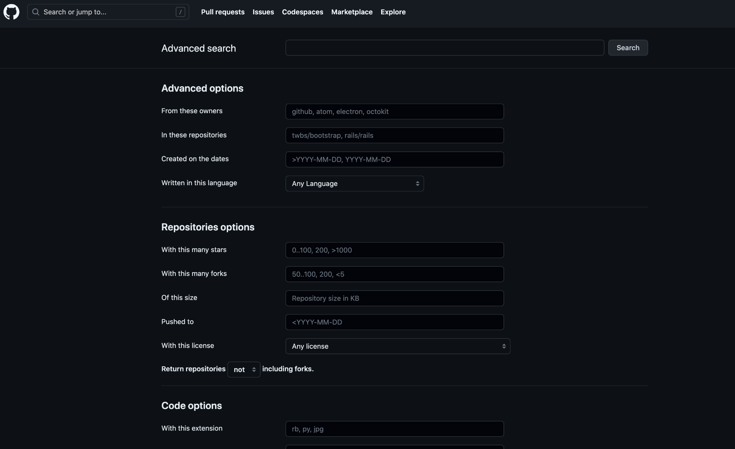Click the 'Return repositories' label text
The width and height of the screenshot is (735, 449).
(x=193, y=369)
